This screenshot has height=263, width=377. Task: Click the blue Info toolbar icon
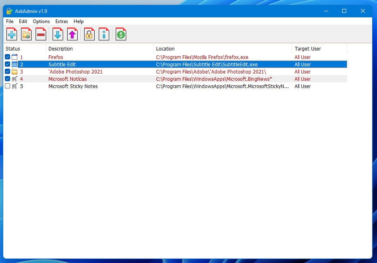click(x=104, y=34)
